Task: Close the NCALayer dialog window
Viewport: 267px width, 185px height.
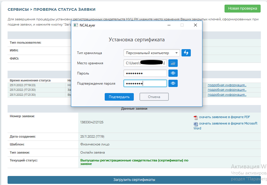Action: pyautogui.click(x=195, y=25)
